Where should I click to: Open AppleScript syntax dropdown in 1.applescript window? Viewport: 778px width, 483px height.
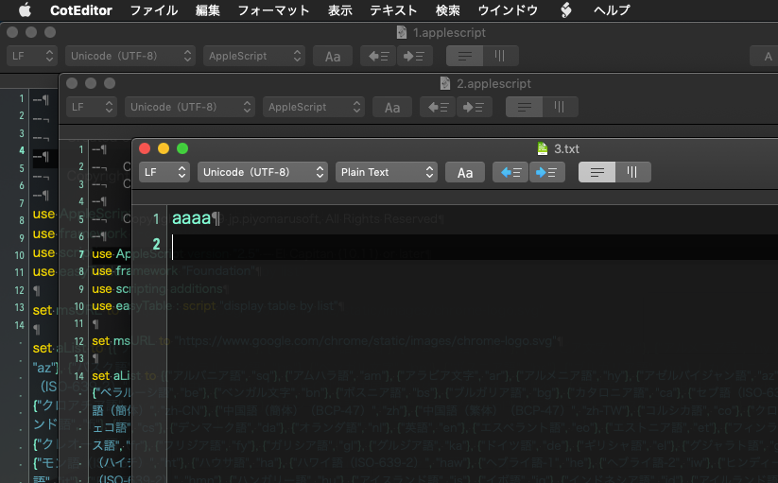pyautogui.click(x=254, y=56)
